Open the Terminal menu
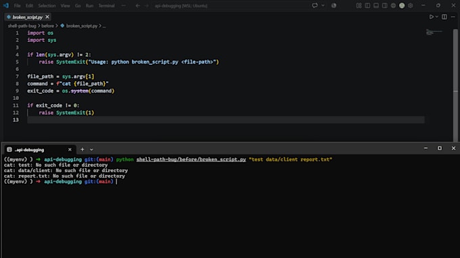 click(106, 5)
